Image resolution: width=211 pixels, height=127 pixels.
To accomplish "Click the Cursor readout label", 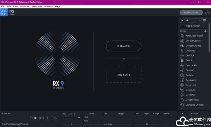I will pos(166,114).
